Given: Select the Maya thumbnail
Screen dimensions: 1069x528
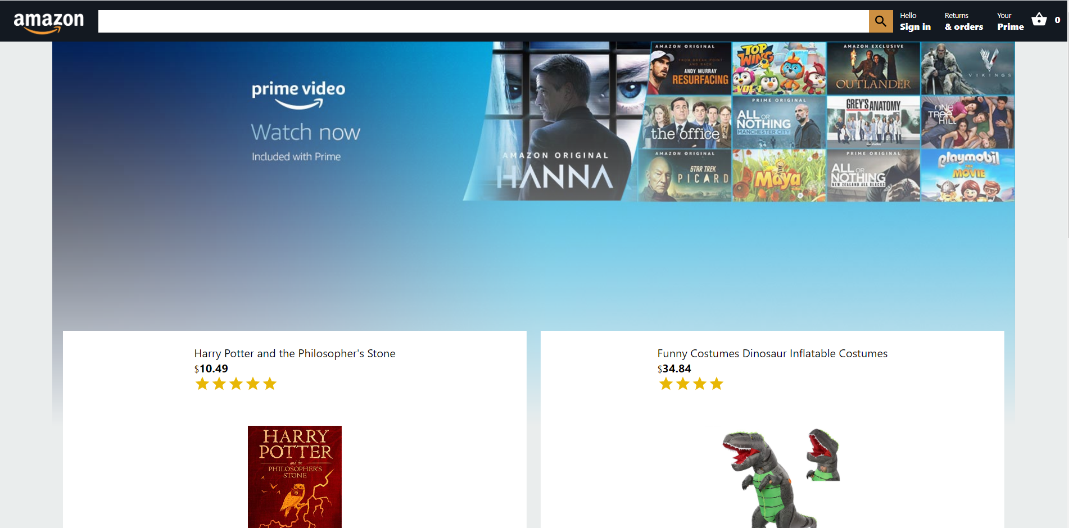Looking at the screenshot, I should pos(779,175).
